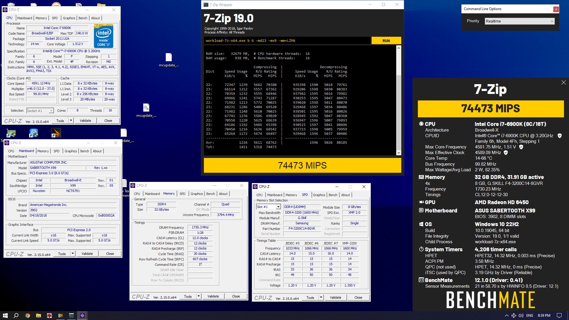Click BenchMate Motherboard section icon
This screenshot has height=320, width=569.
421,210
